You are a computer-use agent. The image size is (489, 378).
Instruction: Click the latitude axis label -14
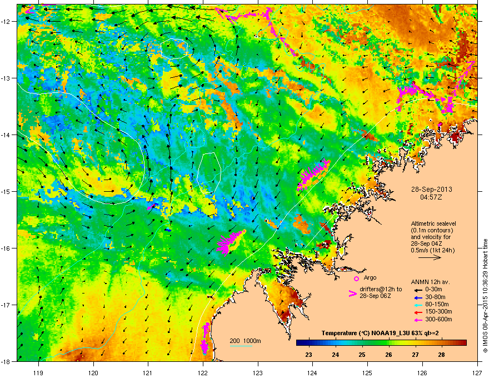tap(6, 135)
